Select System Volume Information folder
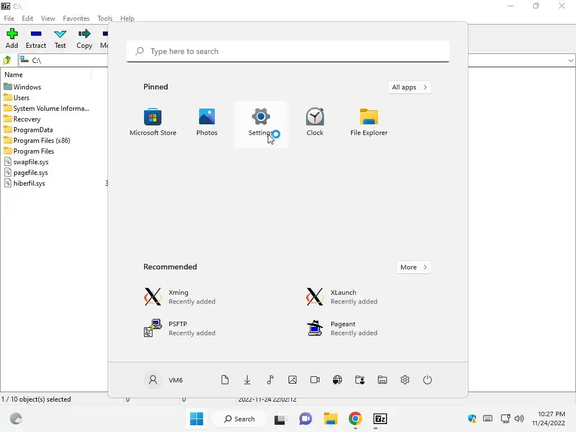The height and width of the screenshot is (432, 576). pos(47,109)
